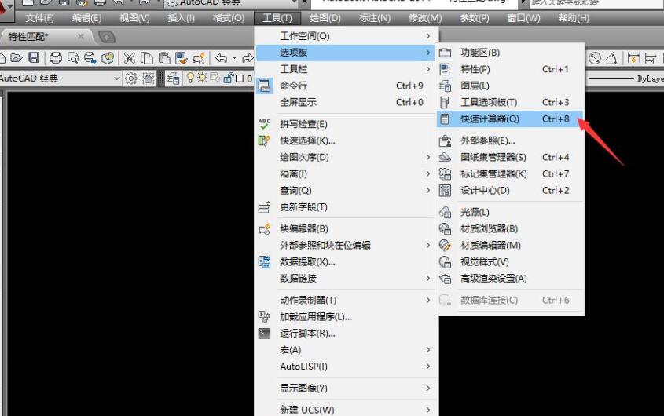Screen dimensions: 664x416
Task: Open workspace settings gear icon
Action: click(x=131, y=78)
